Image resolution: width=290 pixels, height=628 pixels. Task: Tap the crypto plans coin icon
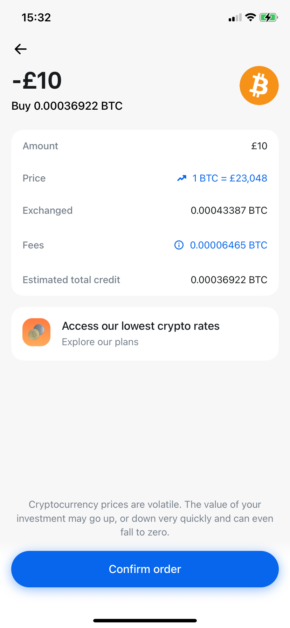[36, 332]
